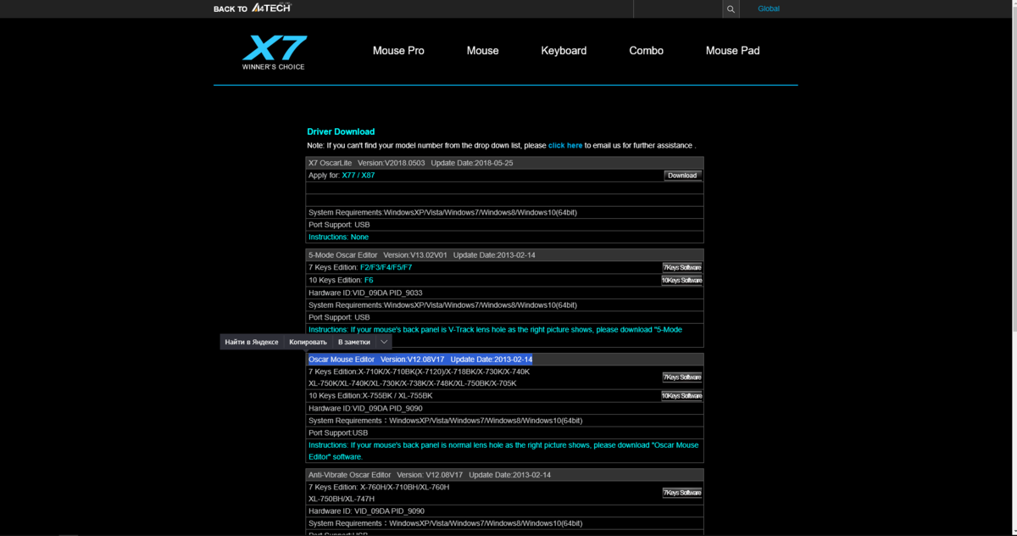Click the search magnifier icon
The image size is (1017, 536).
[x=731, y=9]
